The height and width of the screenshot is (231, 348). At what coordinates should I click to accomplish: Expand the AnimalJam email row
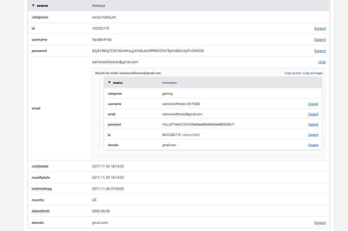tap(313, 114)
